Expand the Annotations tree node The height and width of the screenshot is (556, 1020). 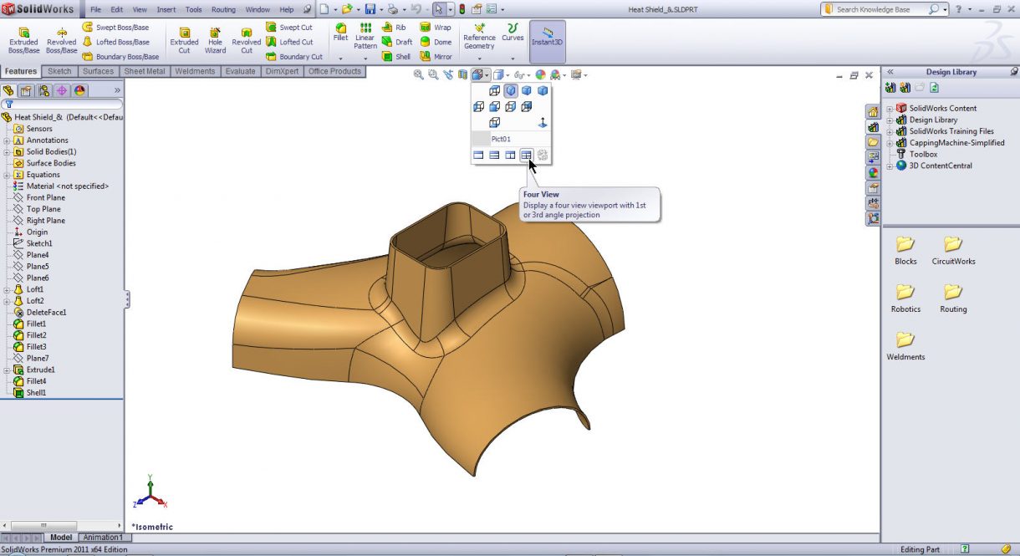click(x=7, y=140)
